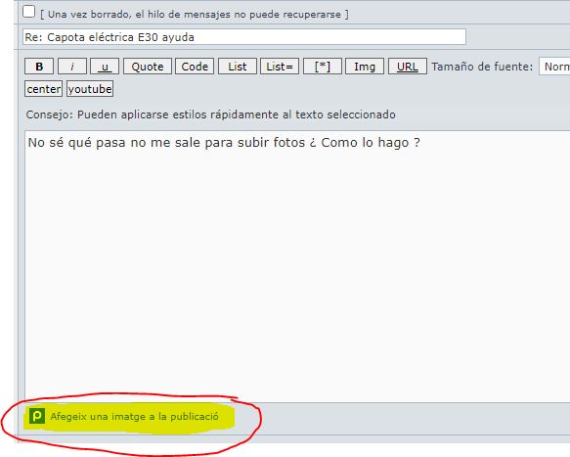Apply bold with the B button
This screenshot has height=457, width=570.
coord(39,67)
